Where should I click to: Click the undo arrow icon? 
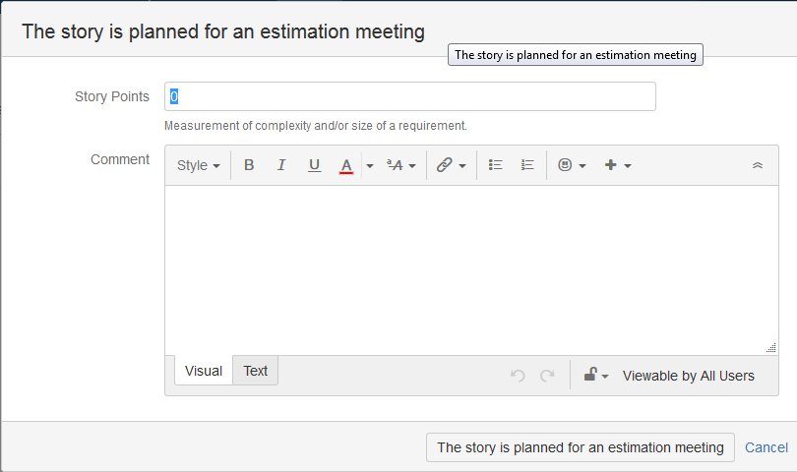tap(518, 376)
